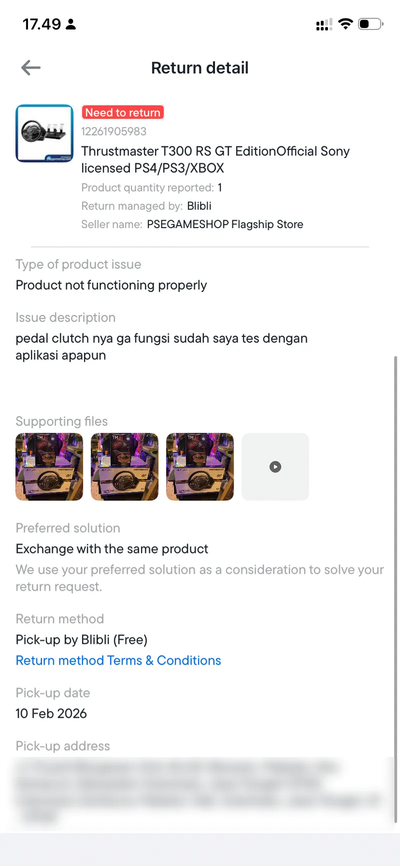Tap the person icon beside the clock
The image size is (400, 866).
71,24
